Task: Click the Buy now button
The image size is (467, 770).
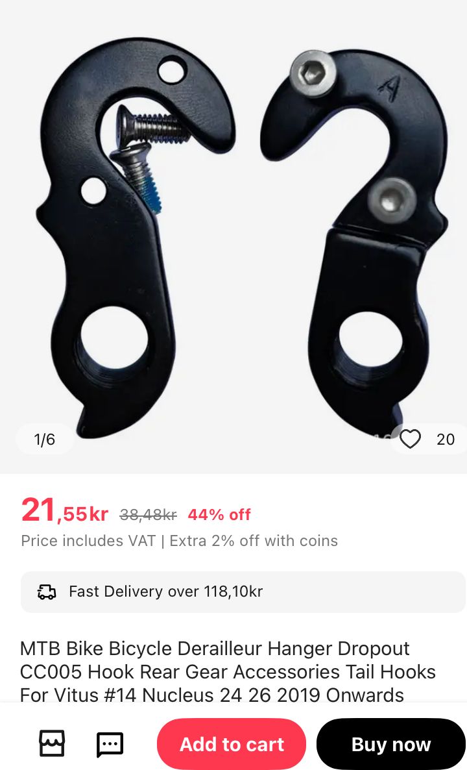Action: pyautogui.click(x=391, y=744)
